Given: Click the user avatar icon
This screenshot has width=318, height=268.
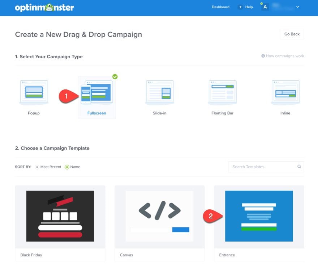Looking at the screenshot, I should pos(265,7).
